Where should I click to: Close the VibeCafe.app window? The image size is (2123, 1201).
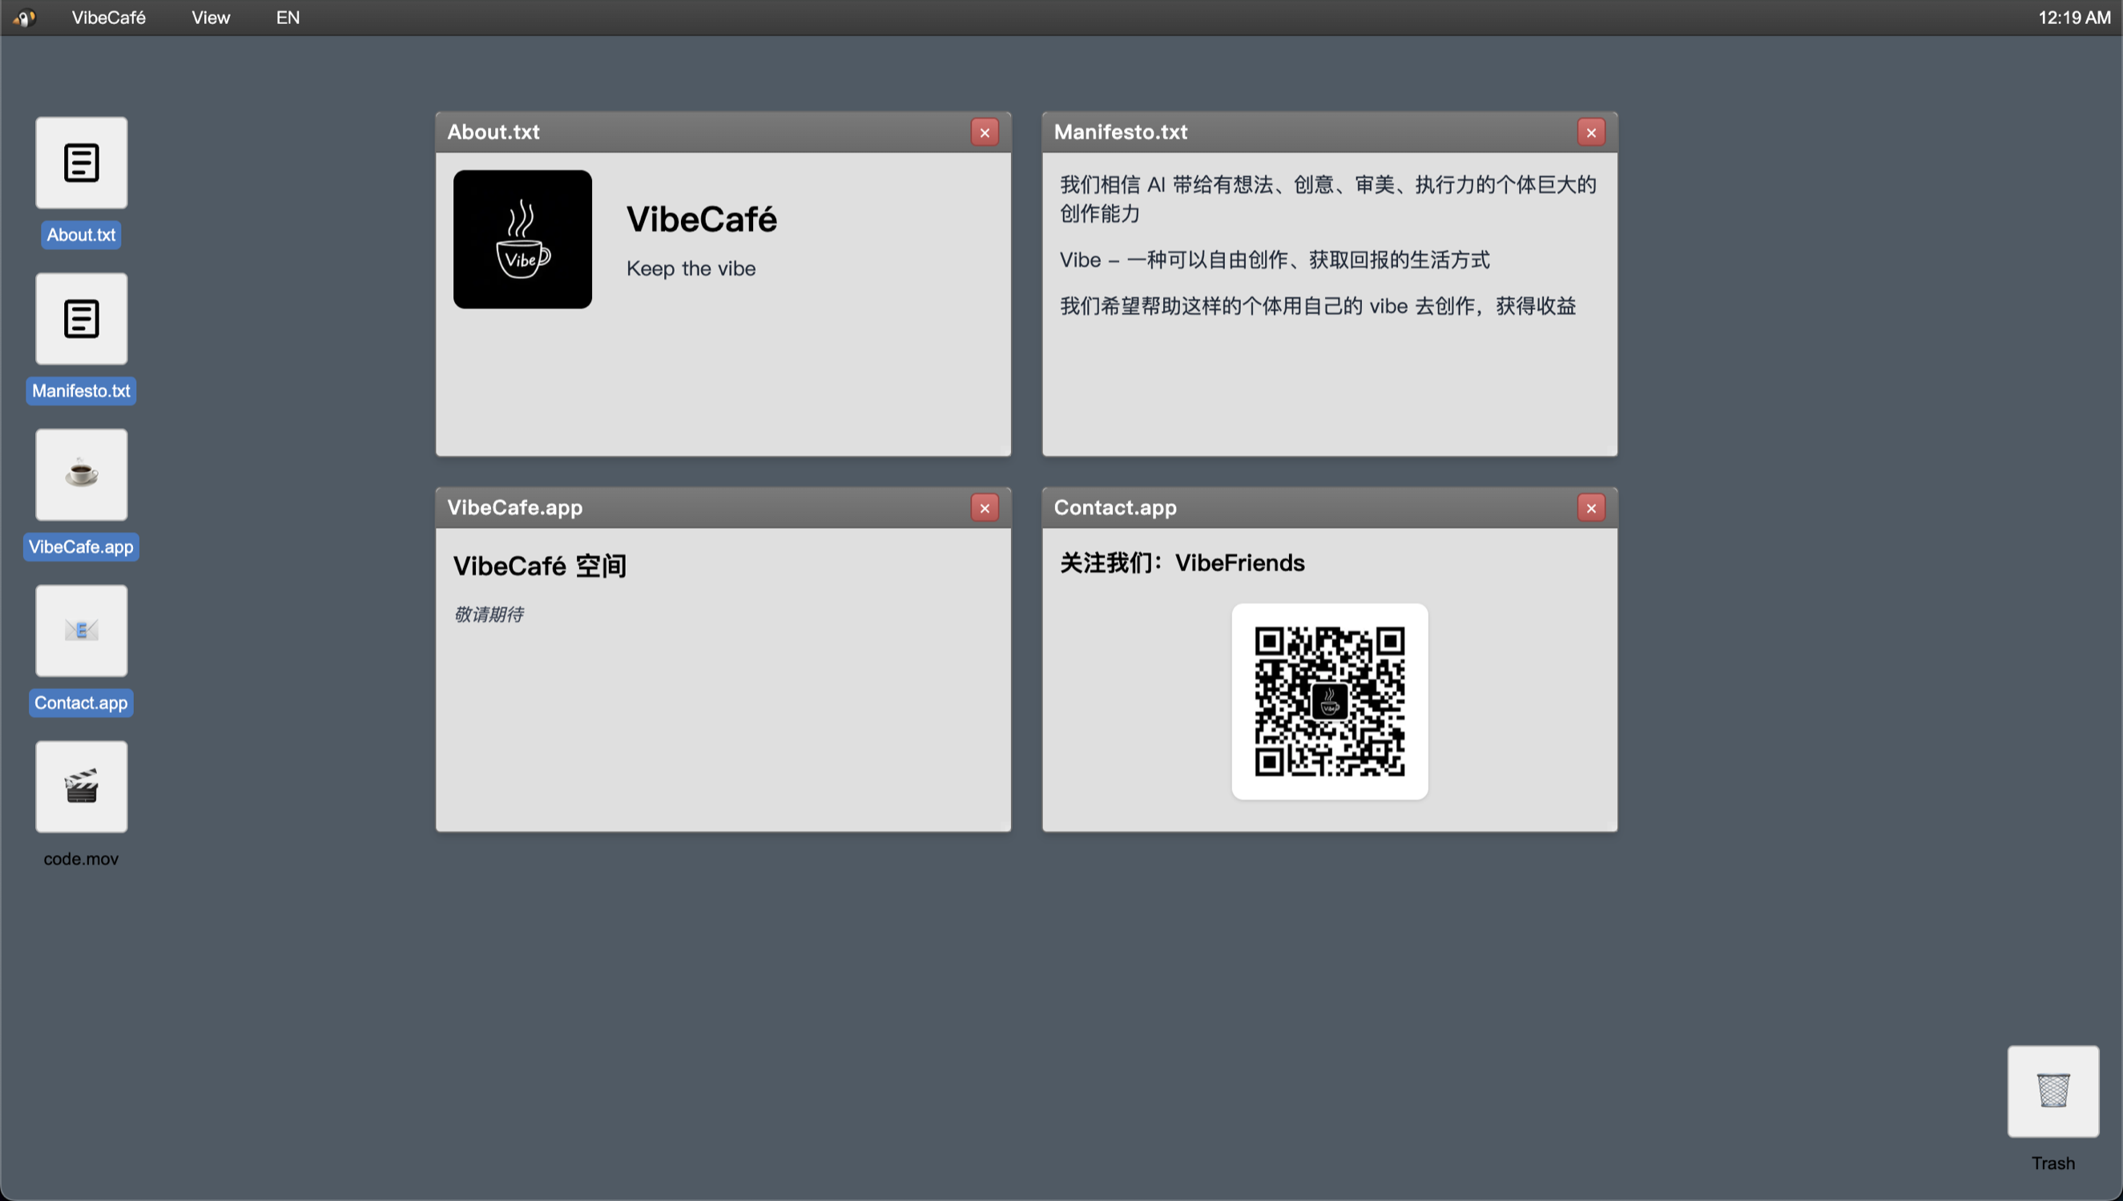point(984,507)
